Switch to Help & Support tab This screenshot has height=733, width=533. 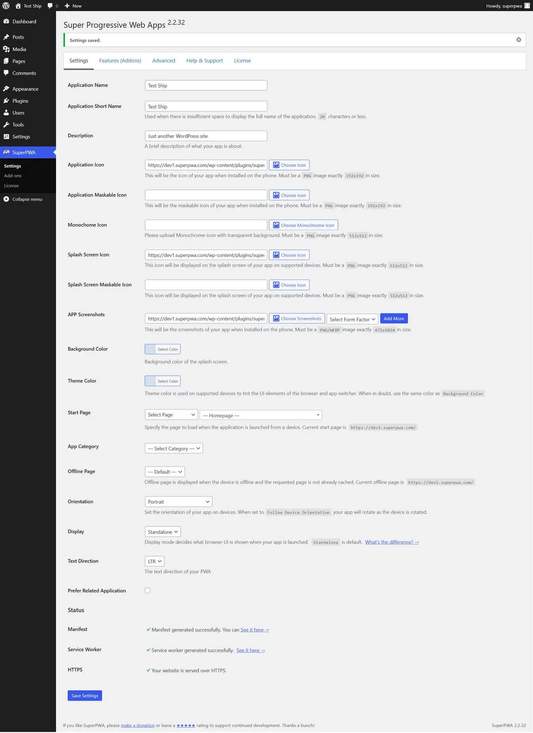click(205, 61)
